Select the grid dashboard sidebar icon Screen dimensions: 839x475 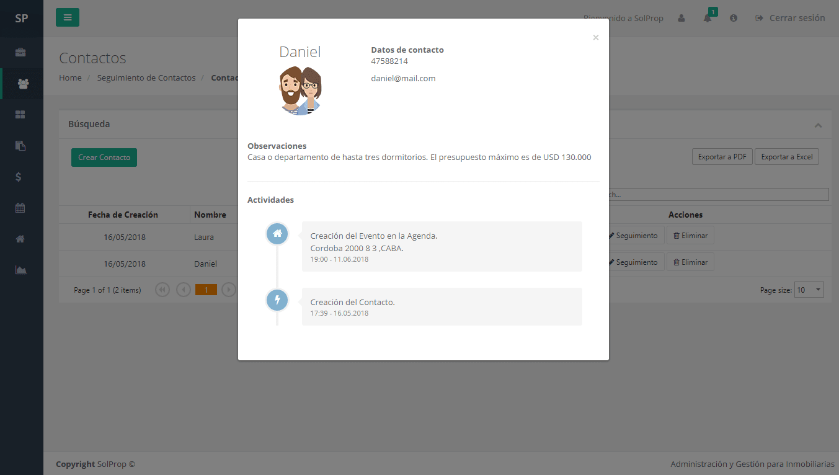pos(20,115)
